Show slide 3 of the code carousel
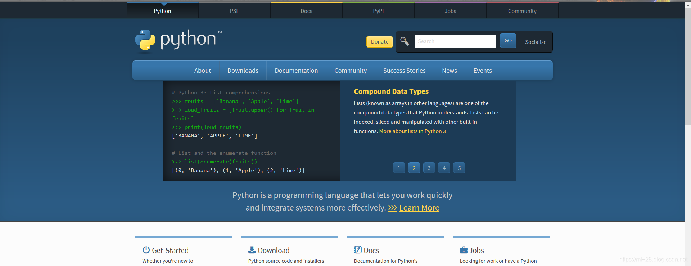This screenshot has height=266, width=691. click(429, 168)
